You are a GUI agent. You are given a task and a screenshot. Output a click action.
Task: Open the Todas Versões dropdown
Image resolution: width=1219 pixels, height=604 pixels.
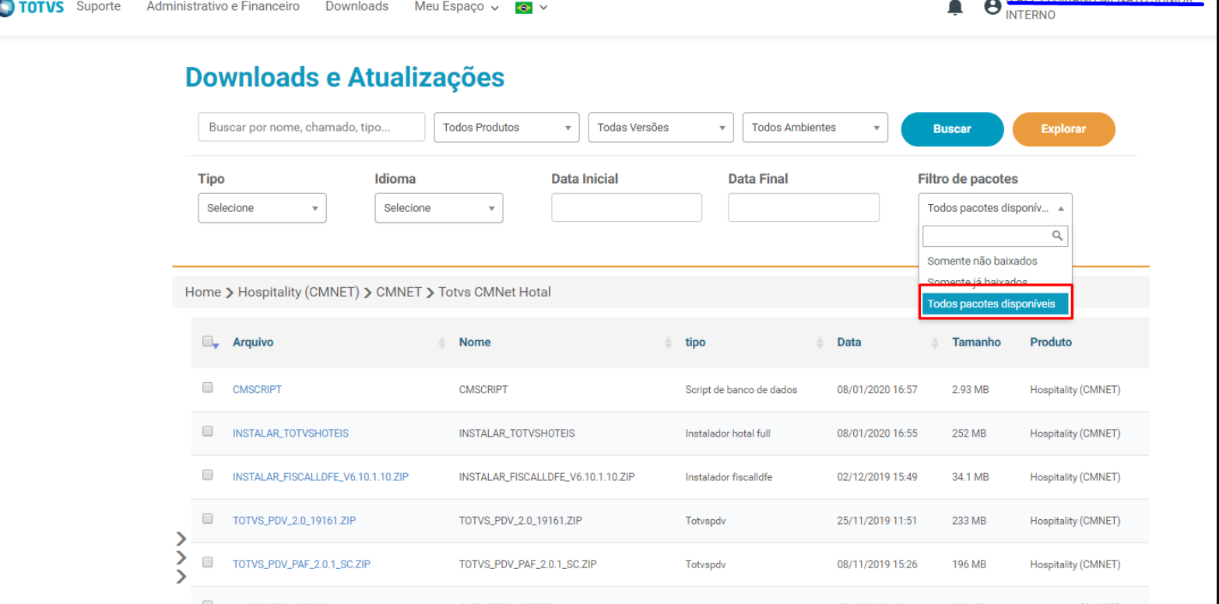[x=661, y=128]
